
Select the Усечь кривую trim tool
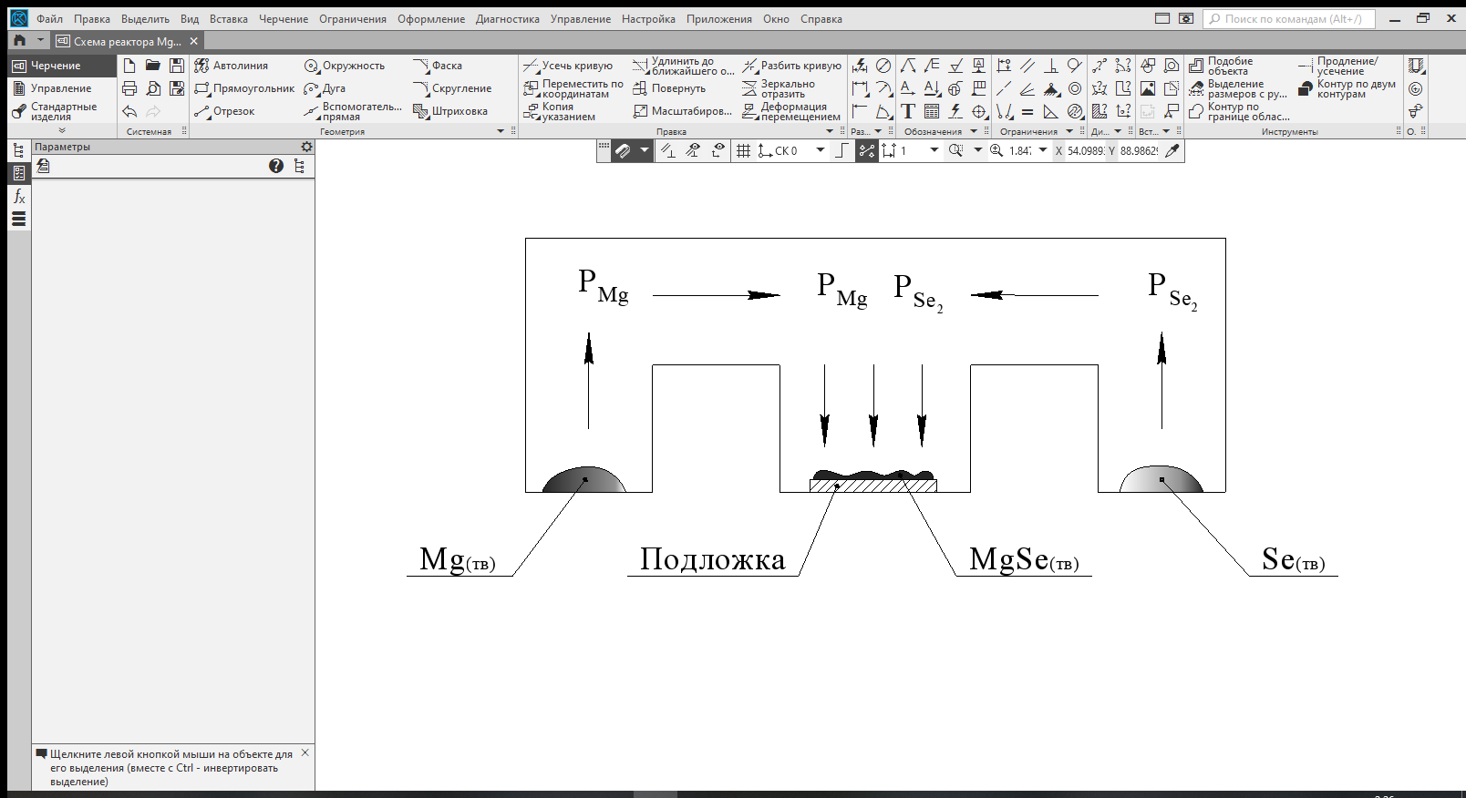(568, 66)
